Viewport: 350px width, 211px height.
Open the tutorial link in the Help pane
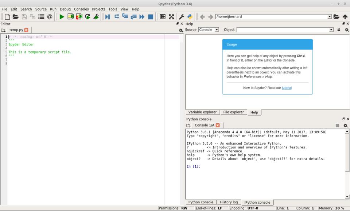tap(287, 88)
